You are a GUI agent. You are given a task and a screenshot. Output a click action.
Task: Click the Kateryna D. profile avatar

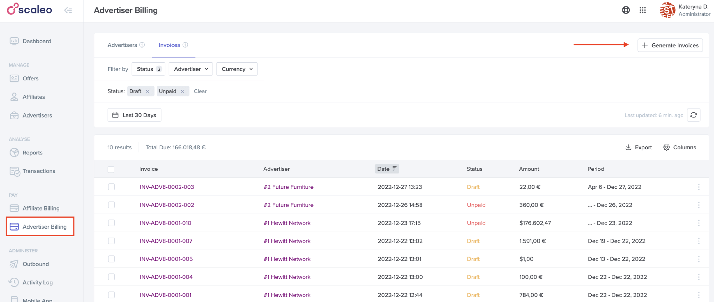[667, 10]
